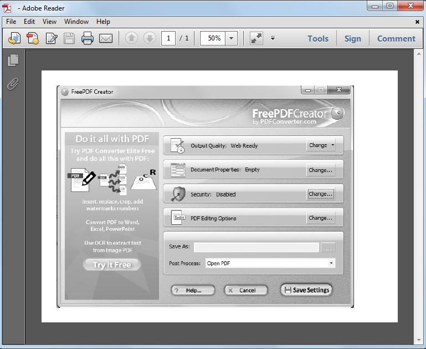Click the create PDF online icon
The height and width of the screenshot is (349, 426).
coord(33,38)
